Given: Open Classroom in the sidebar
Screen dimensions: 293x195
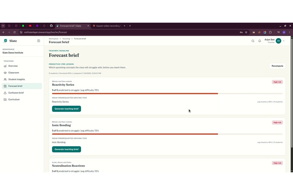Looking at the screenshot, I should click(x=22, y=73).
